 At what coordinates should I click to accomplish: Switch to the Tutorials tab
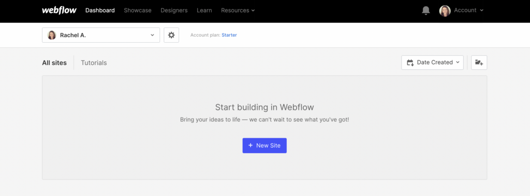click(x=94, y=63)
